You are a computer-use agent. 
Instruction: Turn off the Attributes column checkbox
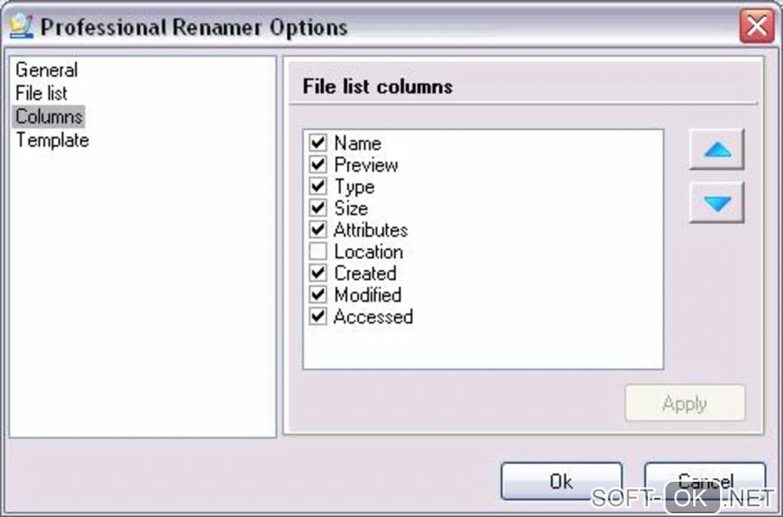(318, 229)
